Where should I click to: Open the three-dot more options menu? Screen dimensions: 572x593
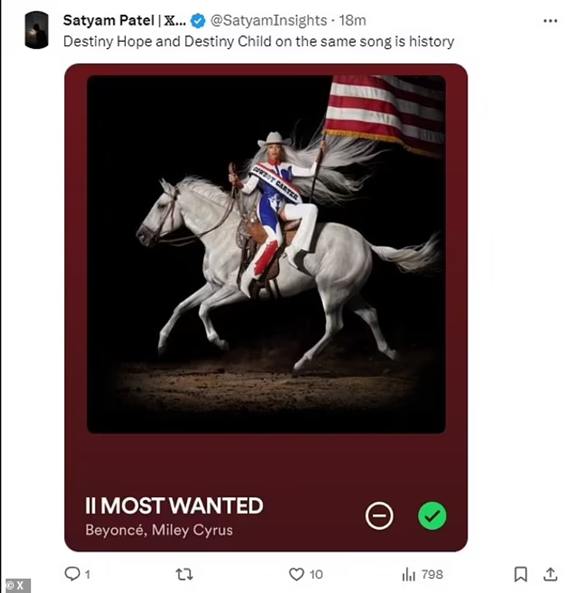tap(550, 21)
